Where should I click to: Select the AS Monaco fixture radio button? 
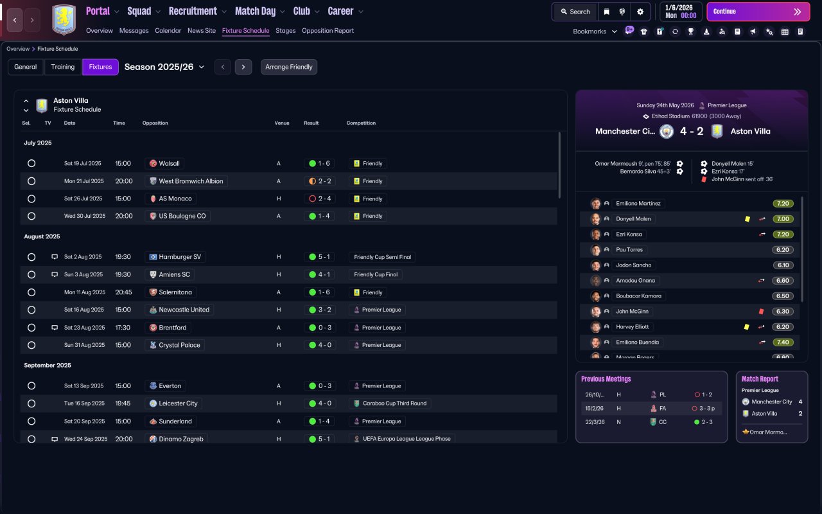[31, 199]
